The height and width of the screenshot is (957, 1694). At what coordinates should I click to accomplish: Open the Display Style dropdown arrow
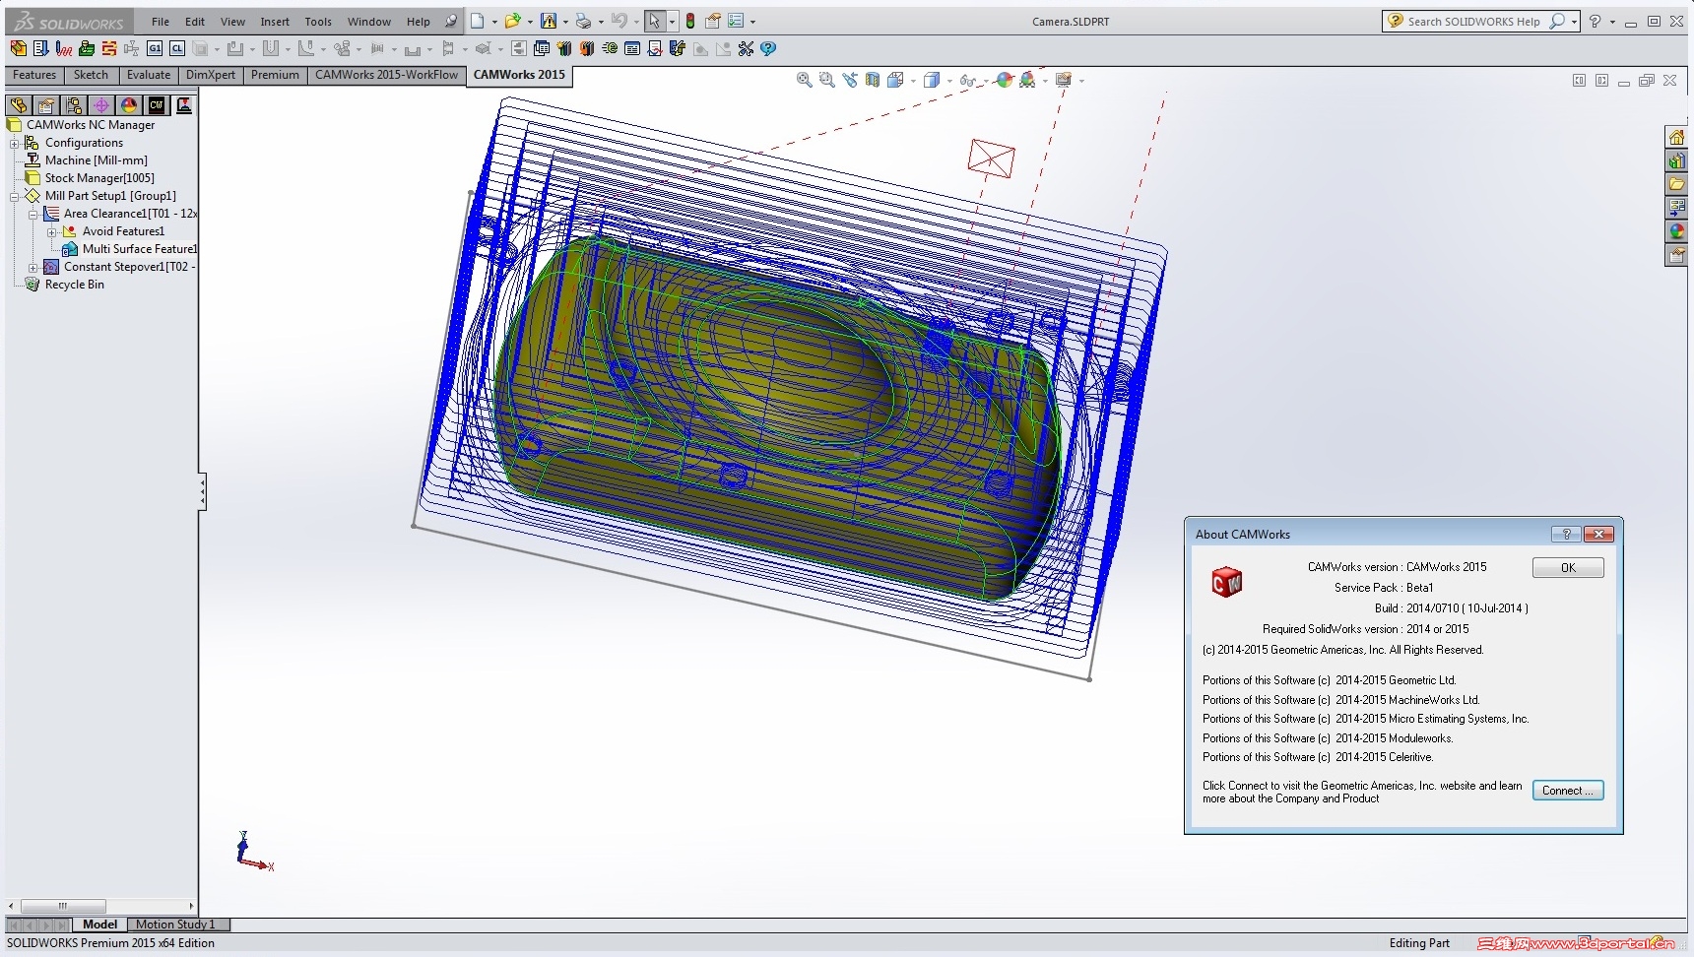pyautogui.click(x=948, y=81)
